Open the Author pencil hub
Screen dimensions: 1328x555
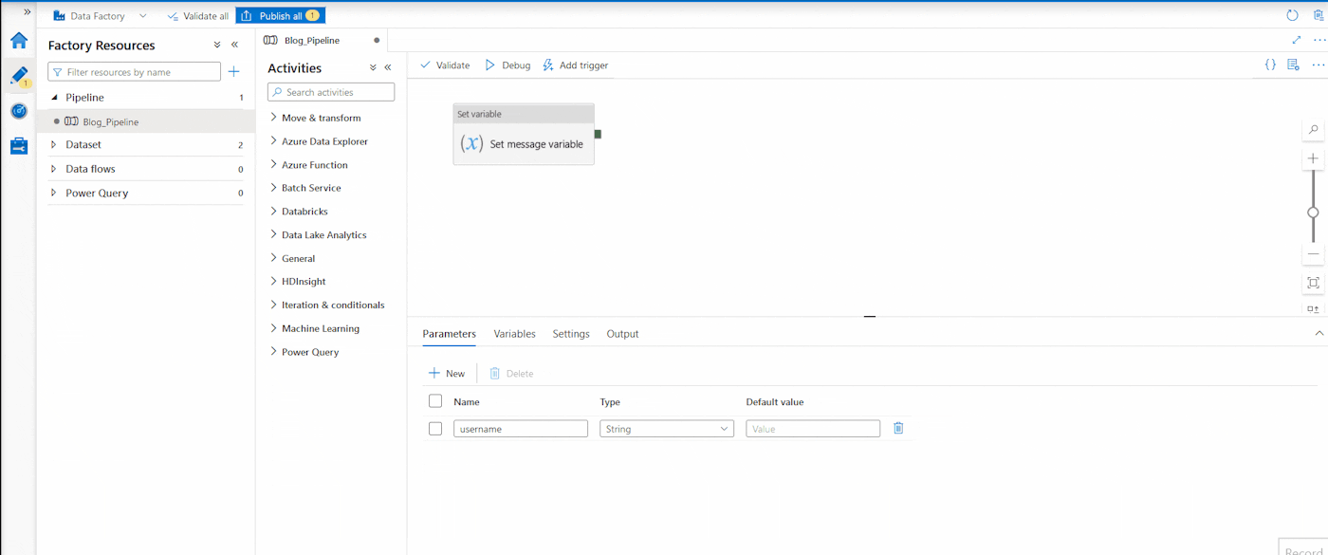(19, 76)
